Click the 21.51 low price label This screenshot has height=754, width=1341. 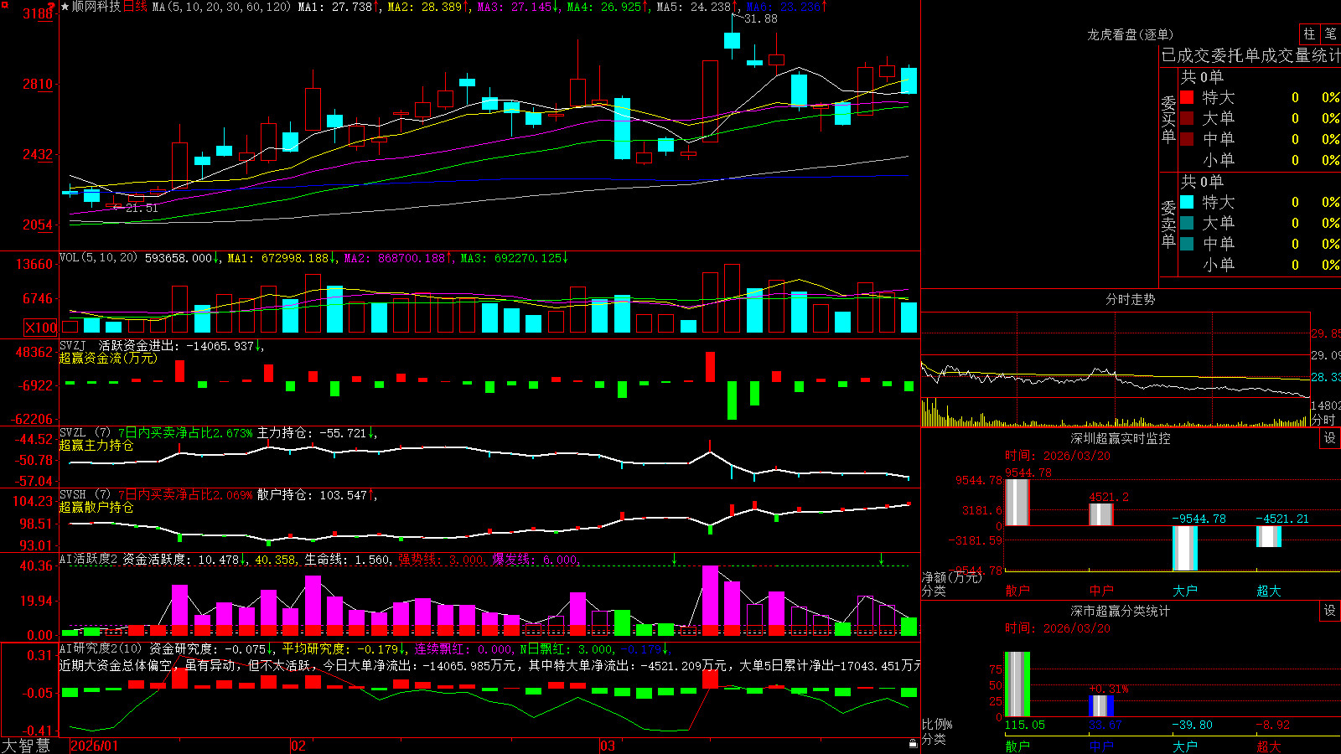coord(142,208)
